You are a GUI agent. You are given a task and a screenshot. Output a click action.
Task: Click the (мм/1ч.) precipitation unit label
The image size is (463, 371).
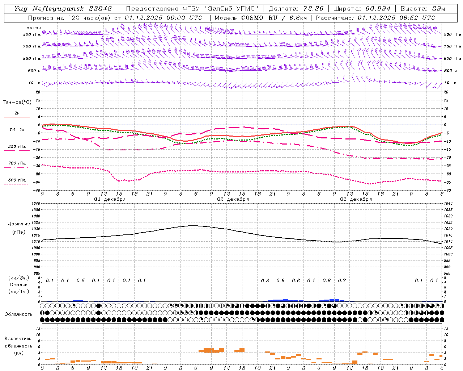pyautogui.click(x=19, y=292)
